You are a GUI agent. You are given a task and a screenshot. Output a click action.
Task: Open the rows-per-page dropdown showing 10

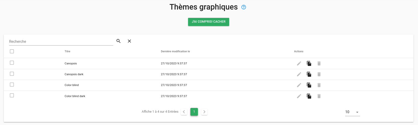pos(352,112)
